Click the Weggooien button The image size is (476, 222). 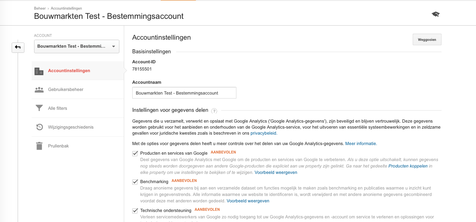click(x=427, y=40)
